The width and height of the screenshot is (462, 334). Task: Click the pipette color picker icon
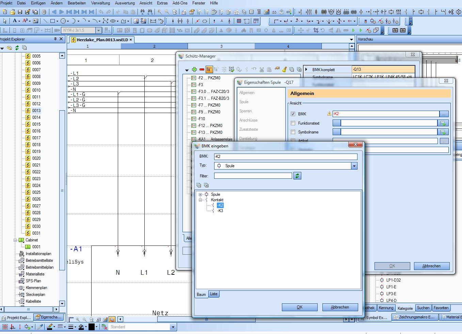click(x=40, y=327)
